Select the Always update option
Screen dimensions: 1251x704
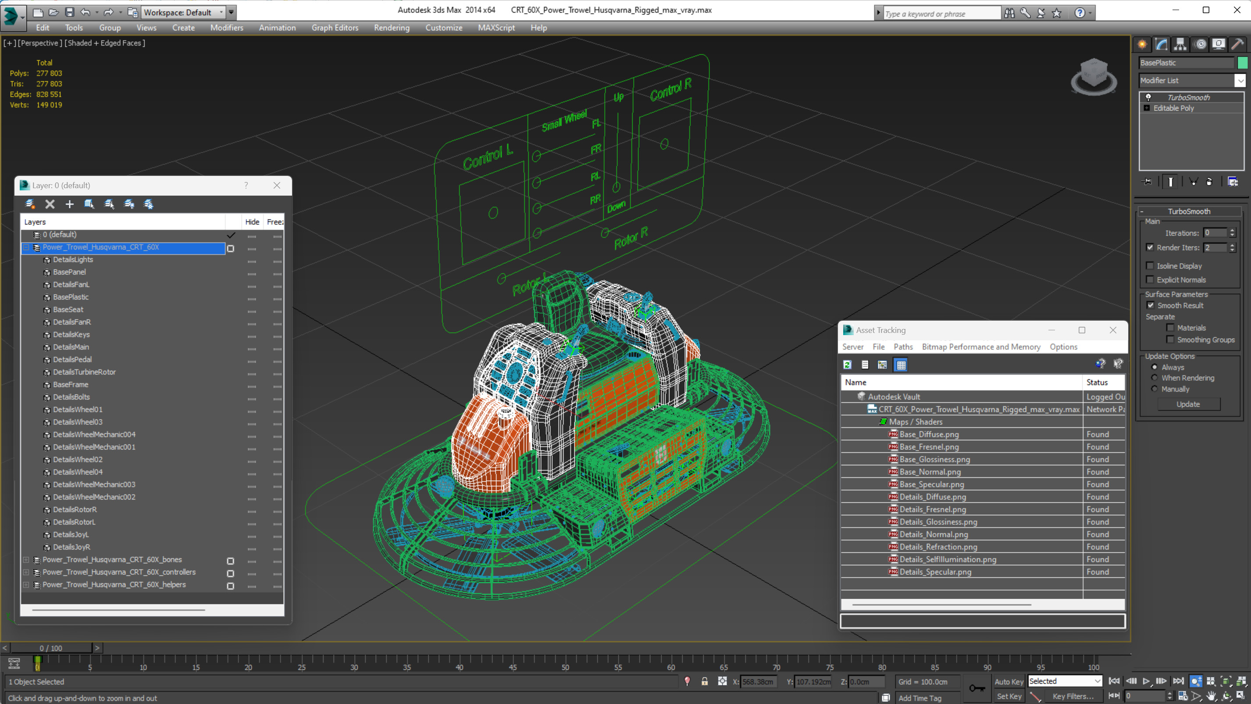1155,367
